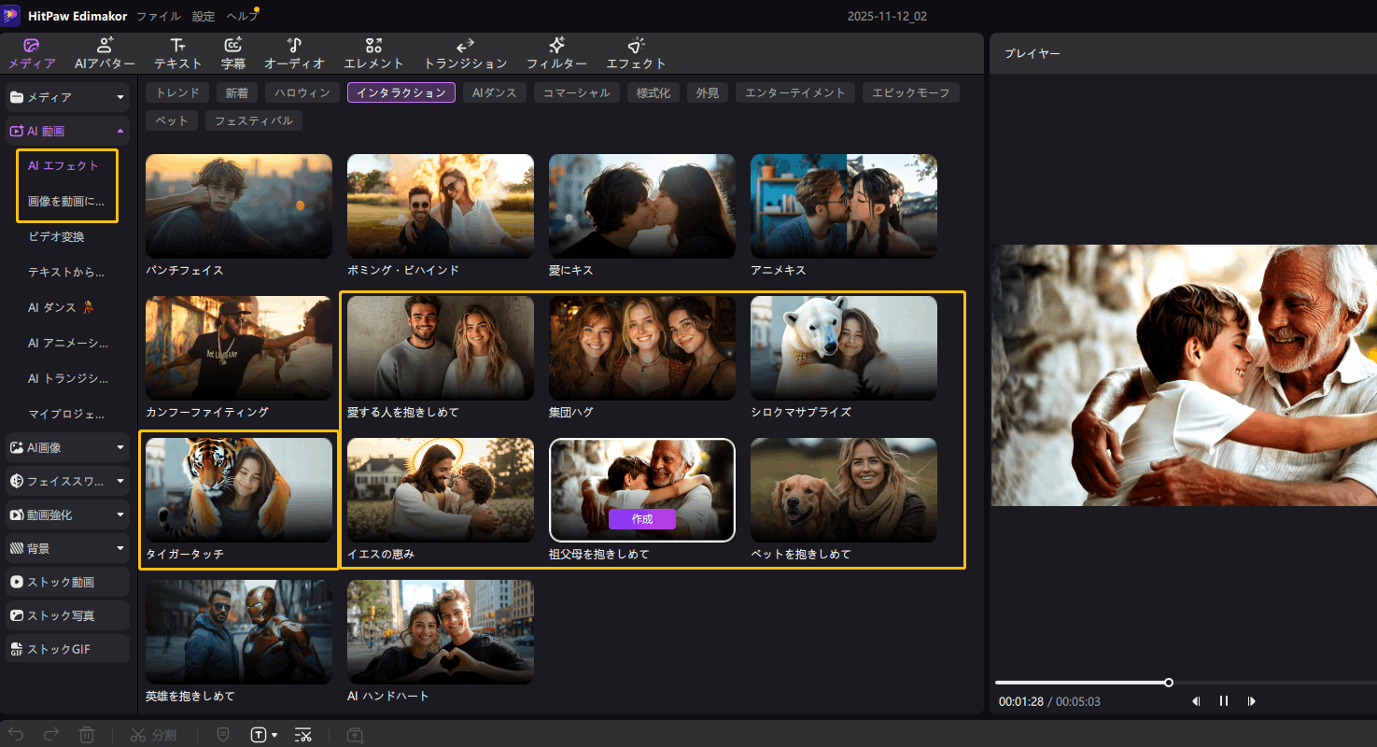Select the フィルター sparkle icon
Viewport: 1377px width, 747px height.
click(556, 45)
